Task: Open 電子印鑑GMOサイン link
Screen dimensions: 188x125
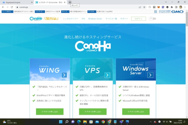Action: pyautogui.click(x=78, y=12)
